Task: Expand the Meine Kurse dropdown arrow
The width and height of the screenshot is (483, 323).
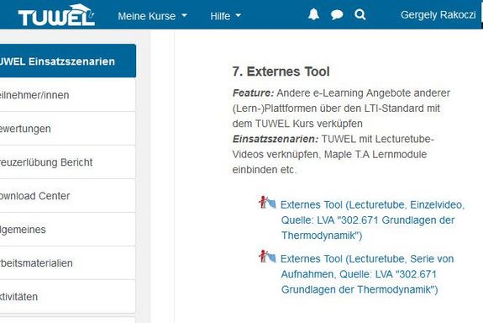Action: click(x=184, y=15)
